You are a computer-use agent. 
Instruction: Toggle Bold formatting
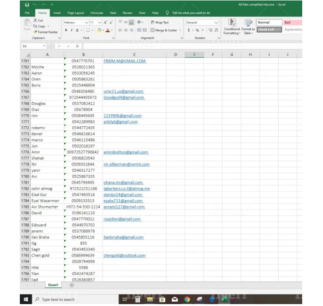coord(66,30)
